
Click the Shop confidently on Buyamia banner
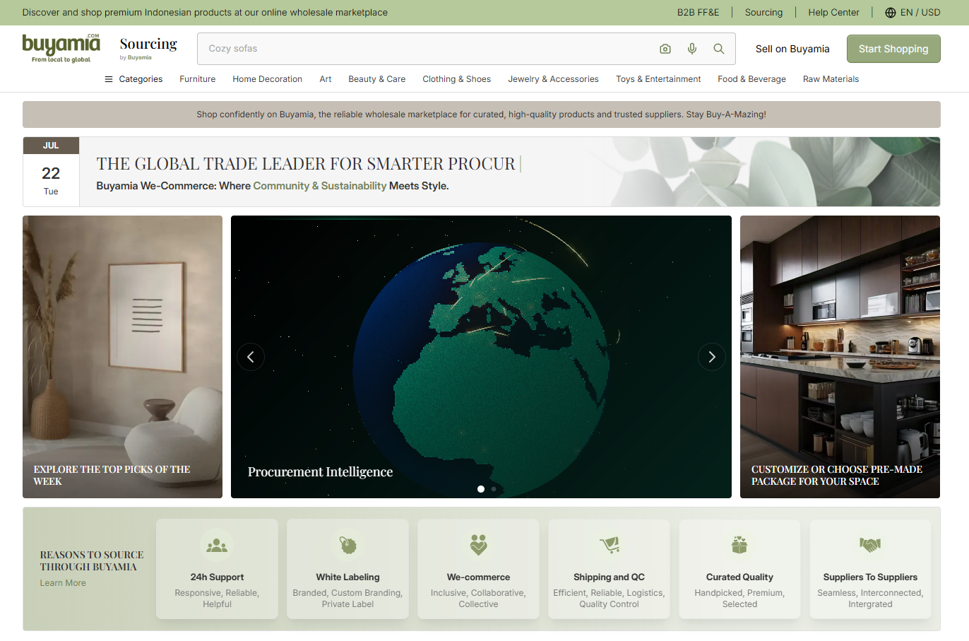pyautogui.click(x=481, y=114)
